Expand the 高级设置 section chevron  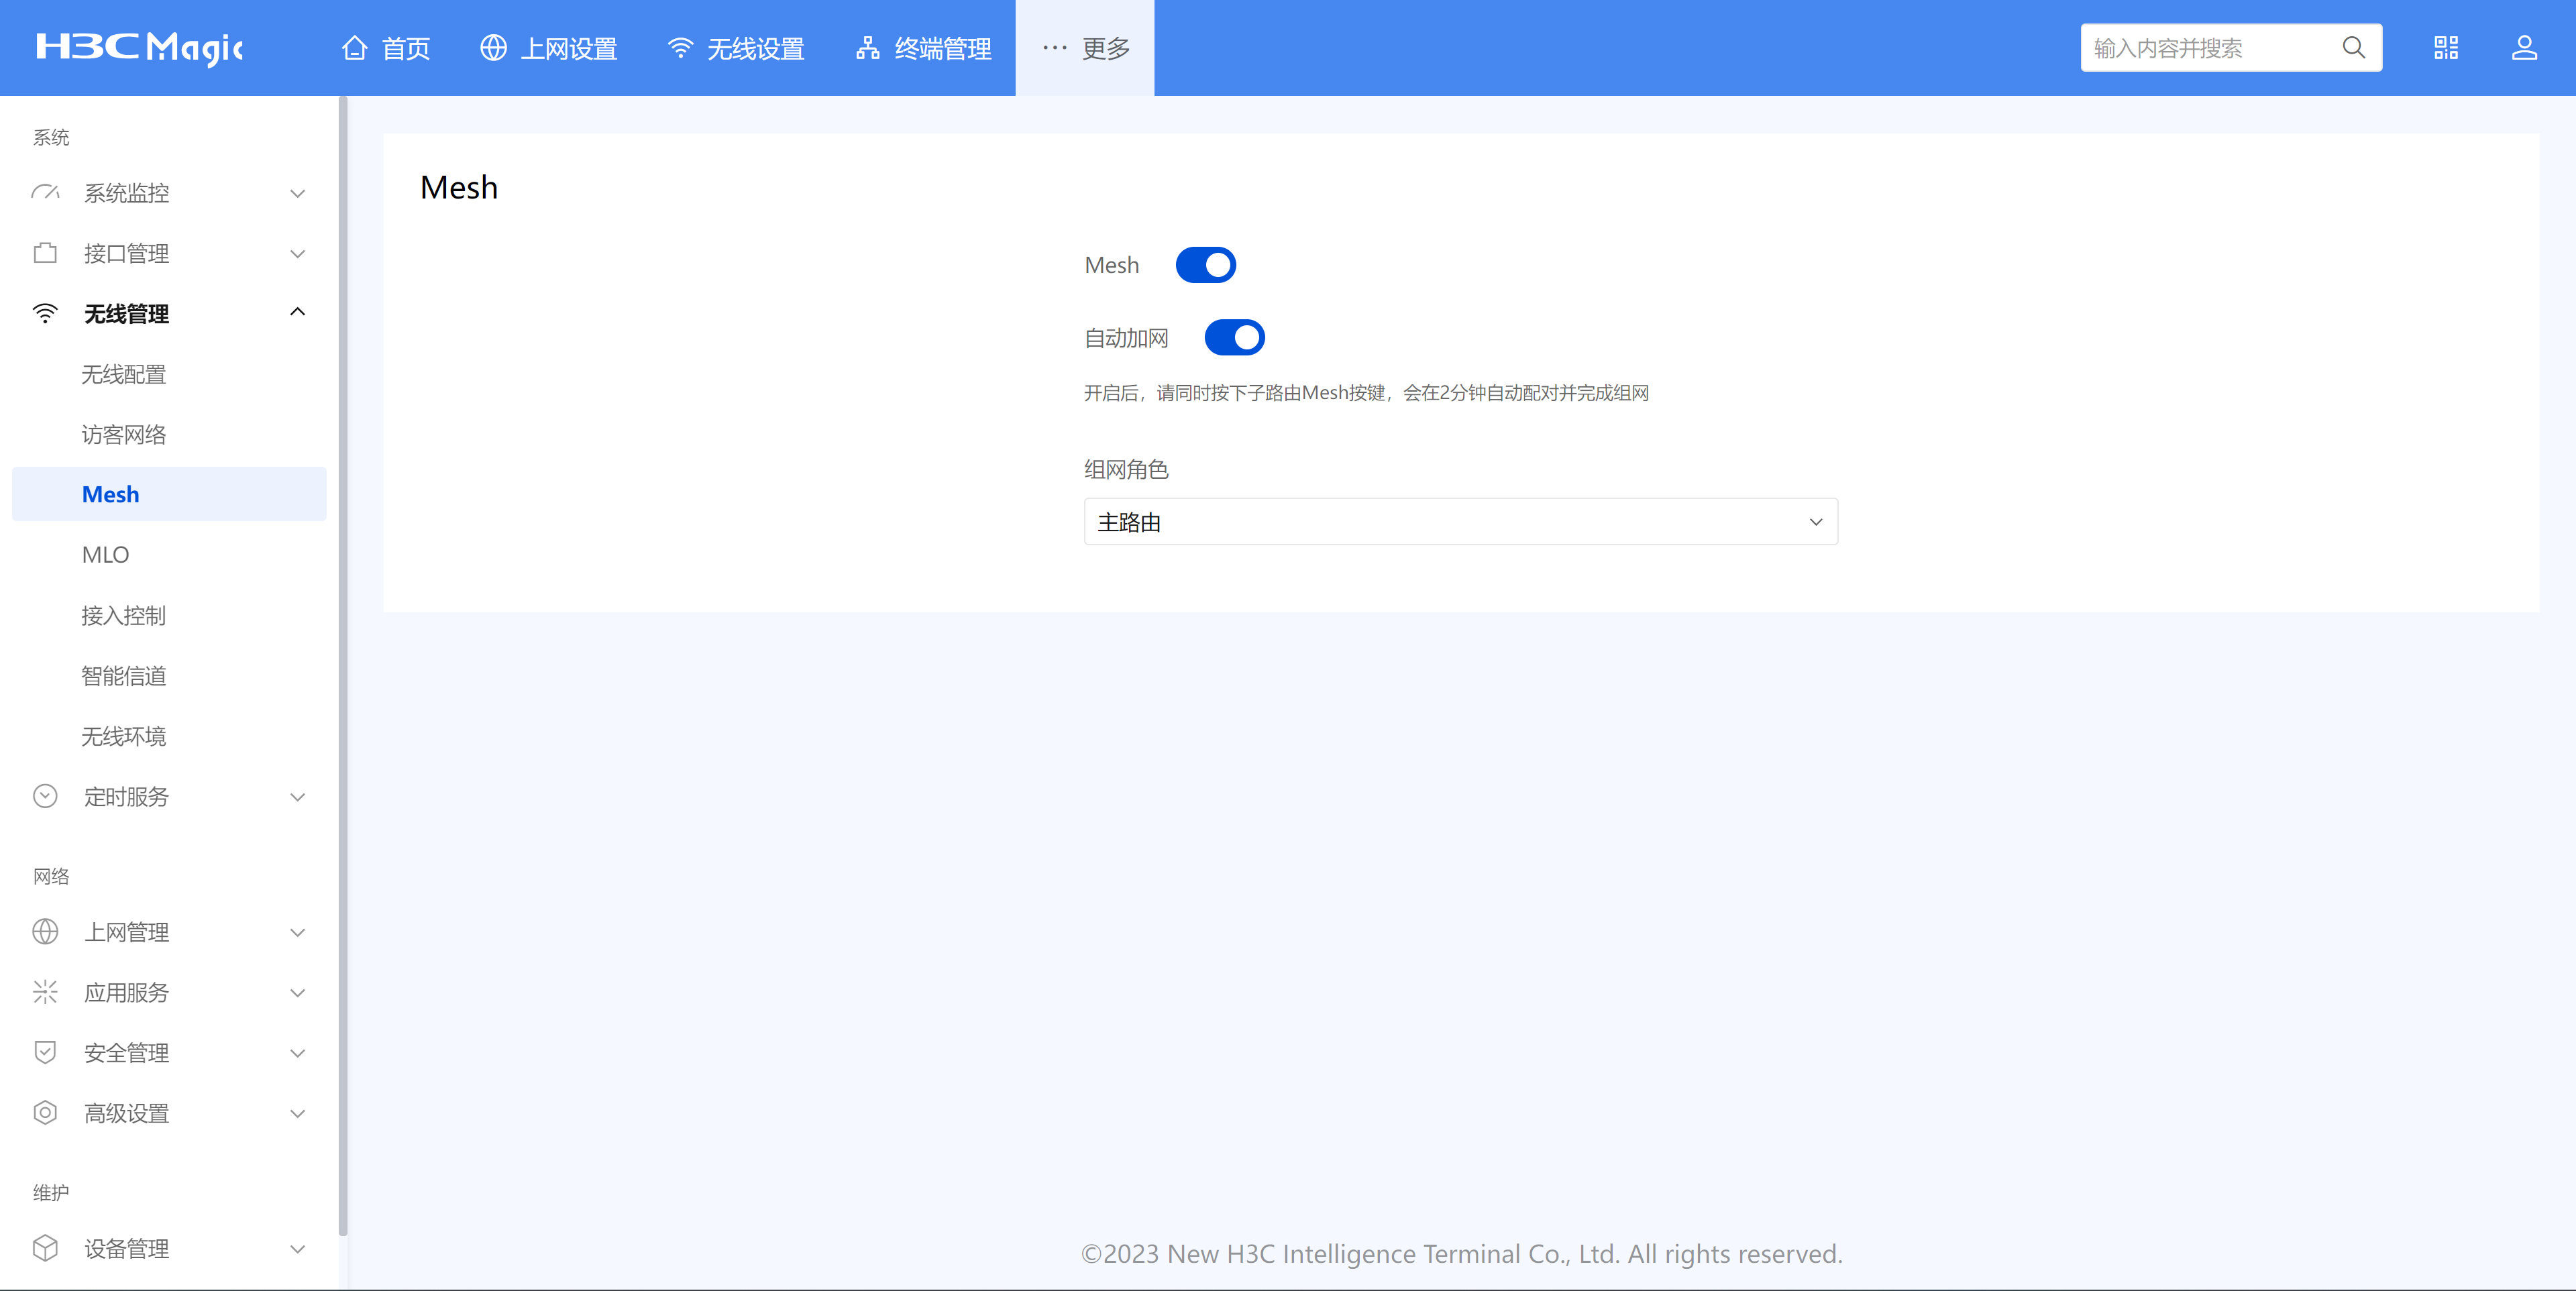coord(297,1113)
